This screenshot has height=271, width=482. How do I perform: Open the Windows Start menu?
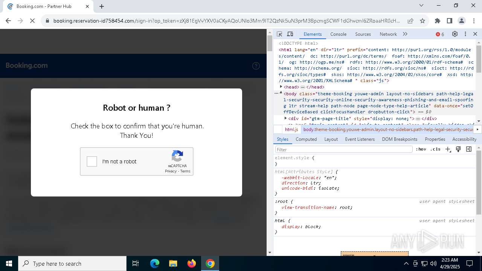click(9, 263)
